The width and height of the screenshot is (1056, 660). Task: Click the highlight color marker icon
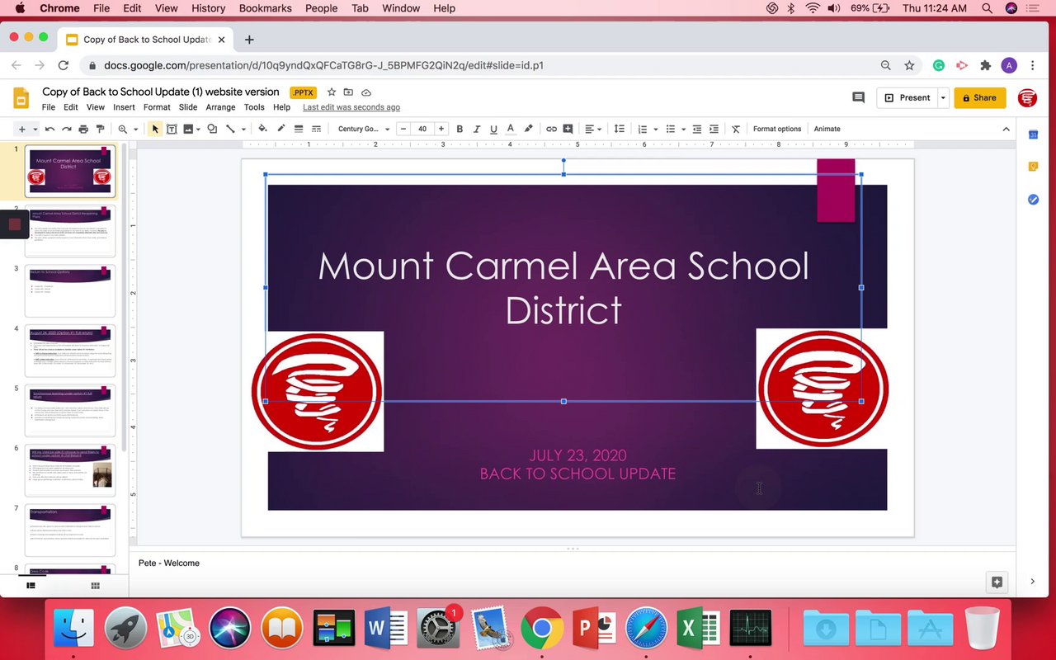529,129
